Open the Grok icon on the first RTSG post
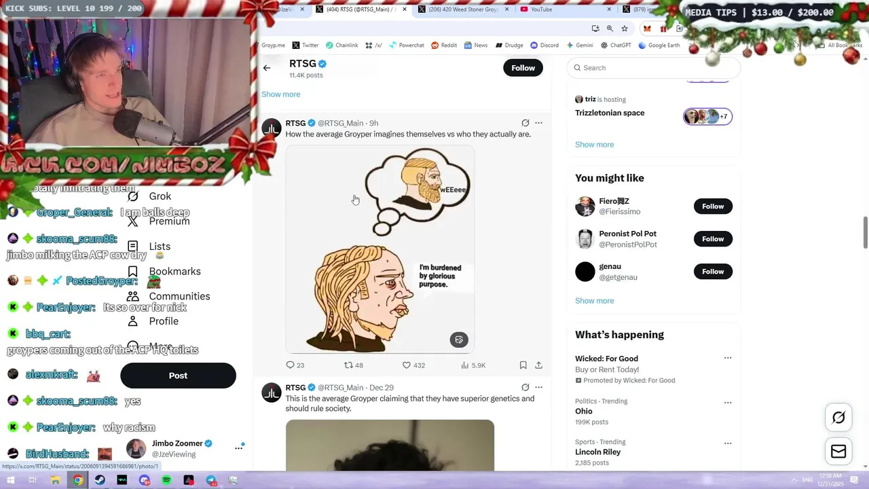This screenshot has height=489, width=869. pos(525,123)
